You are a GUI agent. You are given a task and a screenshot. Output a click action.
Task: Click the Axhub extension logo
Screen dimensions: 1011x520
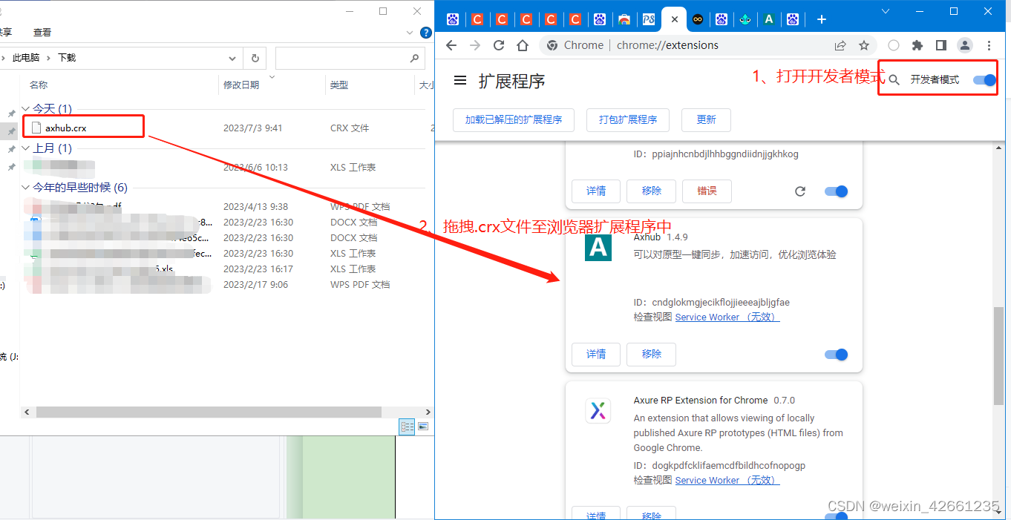[x=598, y=249]
